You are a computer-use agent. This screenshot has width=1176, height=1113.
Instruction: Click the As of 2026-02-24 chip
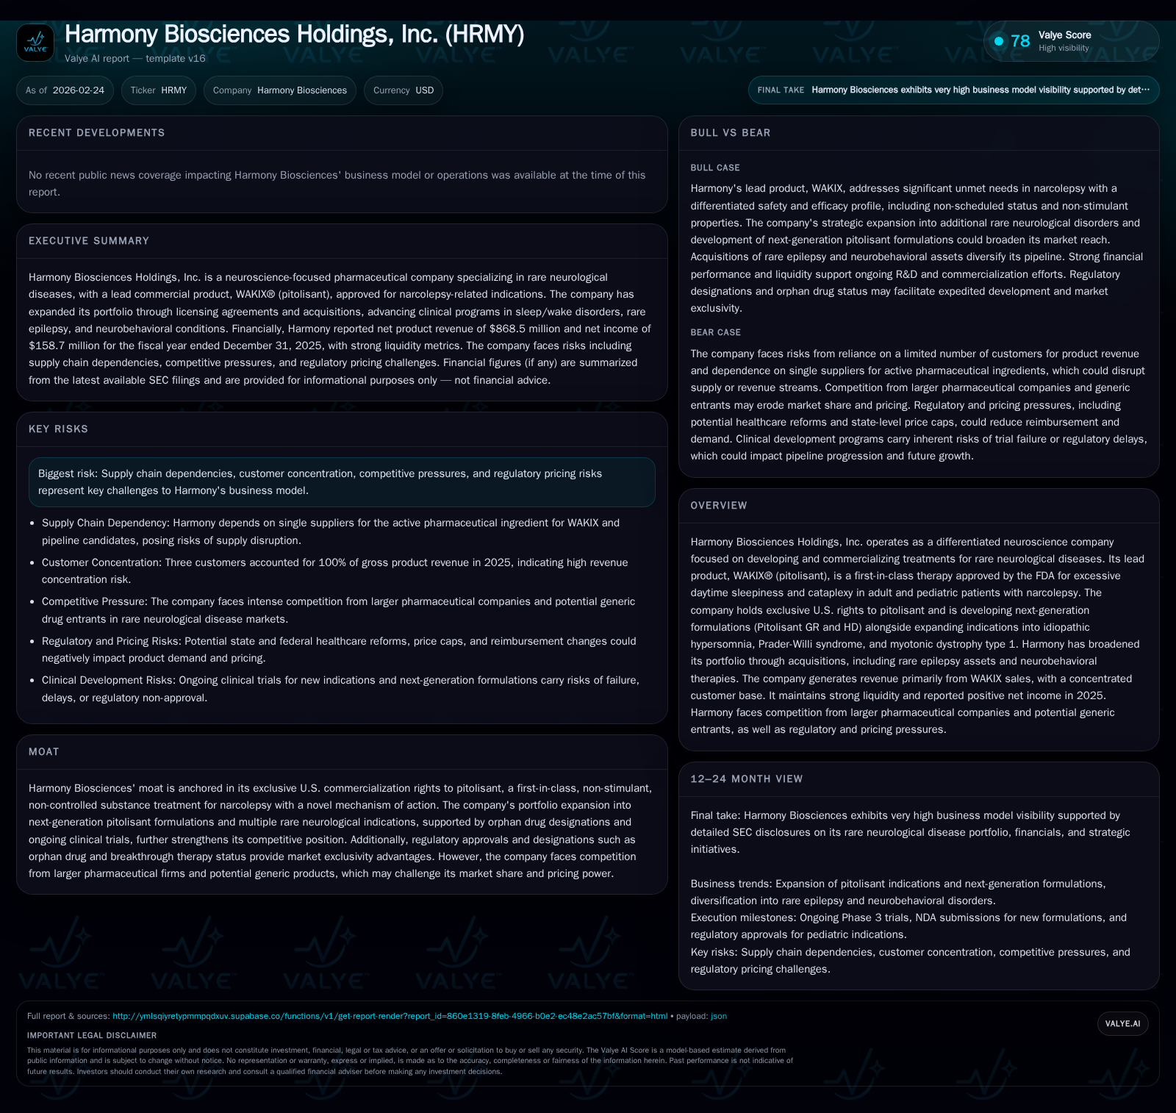(x=65, y=90)
